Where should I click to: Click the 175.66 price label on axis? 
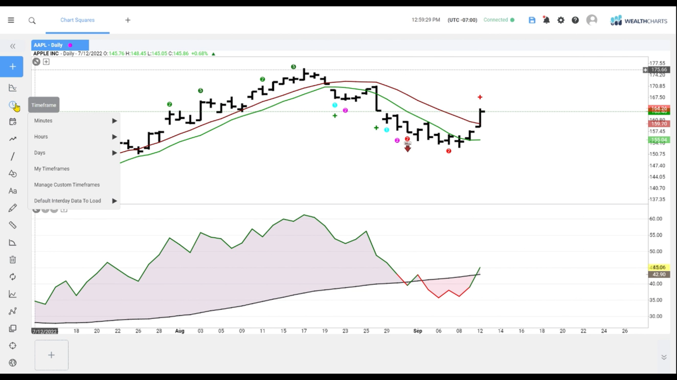pos(659,70)
